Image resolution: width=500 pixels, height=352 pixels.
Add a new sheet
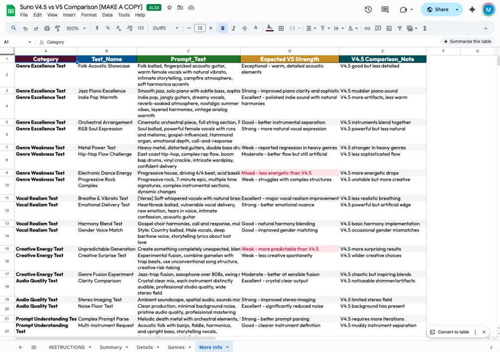click(20, 347)
